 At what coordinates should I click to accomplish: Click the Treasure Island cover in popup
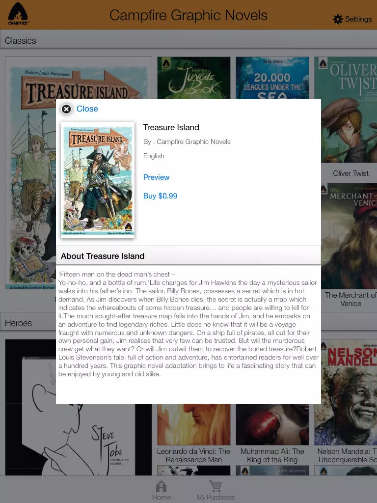point(98,180)
